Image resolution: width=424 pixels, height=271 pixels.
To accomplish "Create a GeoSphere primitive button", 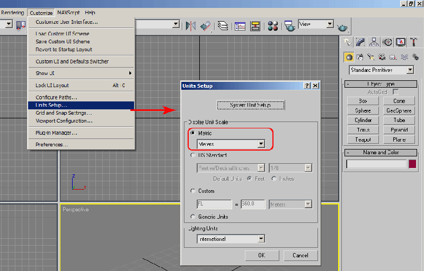I will (x=399, y=110).
